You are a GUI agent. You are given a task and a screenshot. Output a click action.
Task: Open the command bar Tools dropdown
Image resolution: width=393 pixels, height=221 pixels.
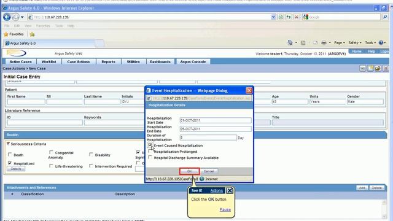point(370,43)
